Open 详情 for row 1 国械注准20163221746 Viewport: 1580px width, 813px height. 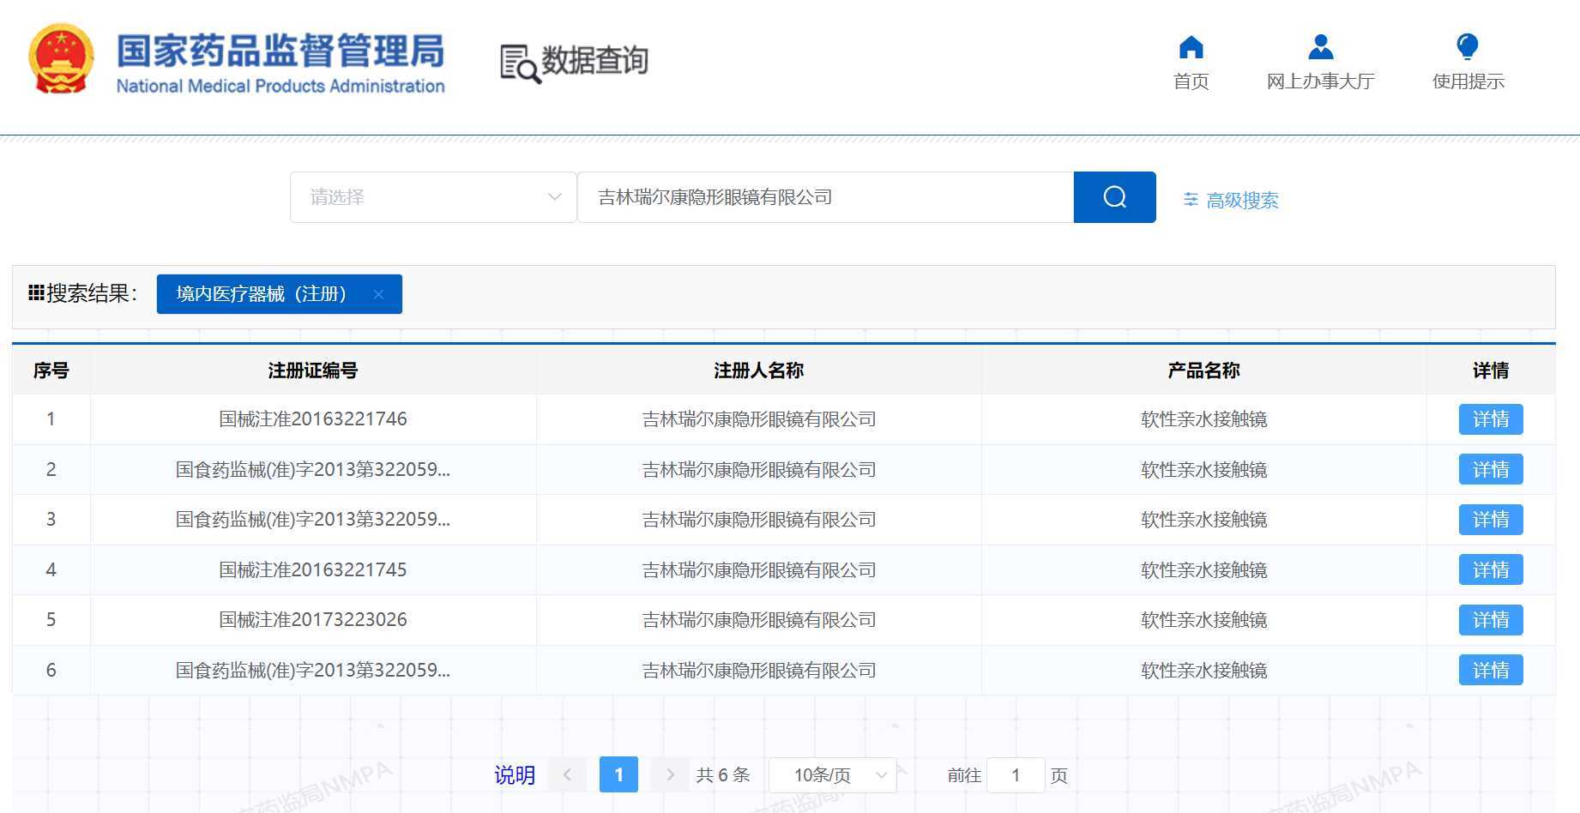[x=1491, y=419]
